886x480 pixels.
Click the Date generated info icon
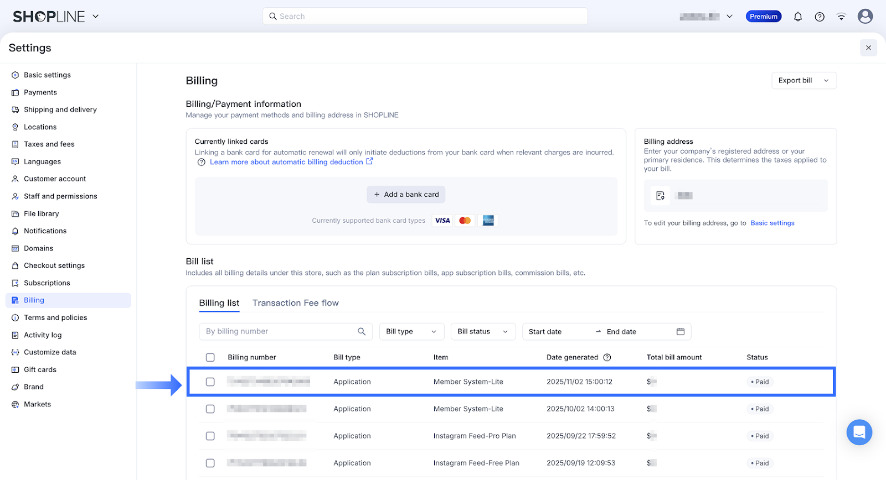pos(607,357)
